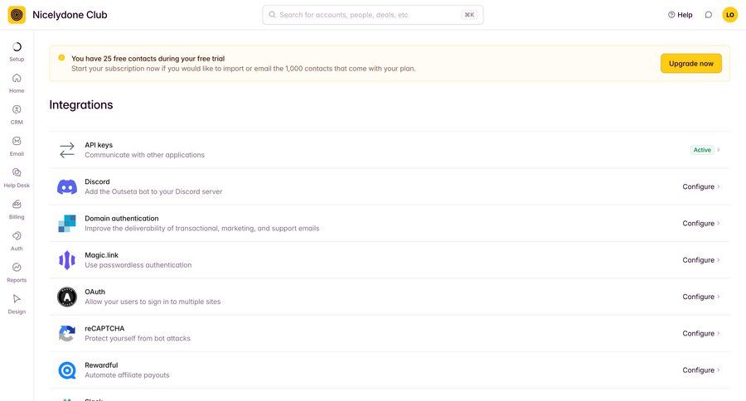This screenshot has height=401, width=746.
Task: Click chevron next to reCAPTCHA Configure
Action: [x=719, y=333]
